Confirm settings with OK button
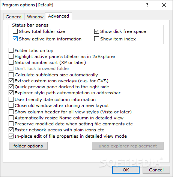The image size is (173, 177). click(126, 170)
